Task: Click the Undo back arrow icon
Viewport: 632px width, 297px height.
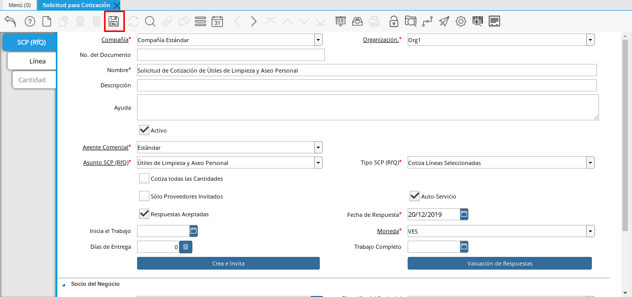Action: click(11, 21)
